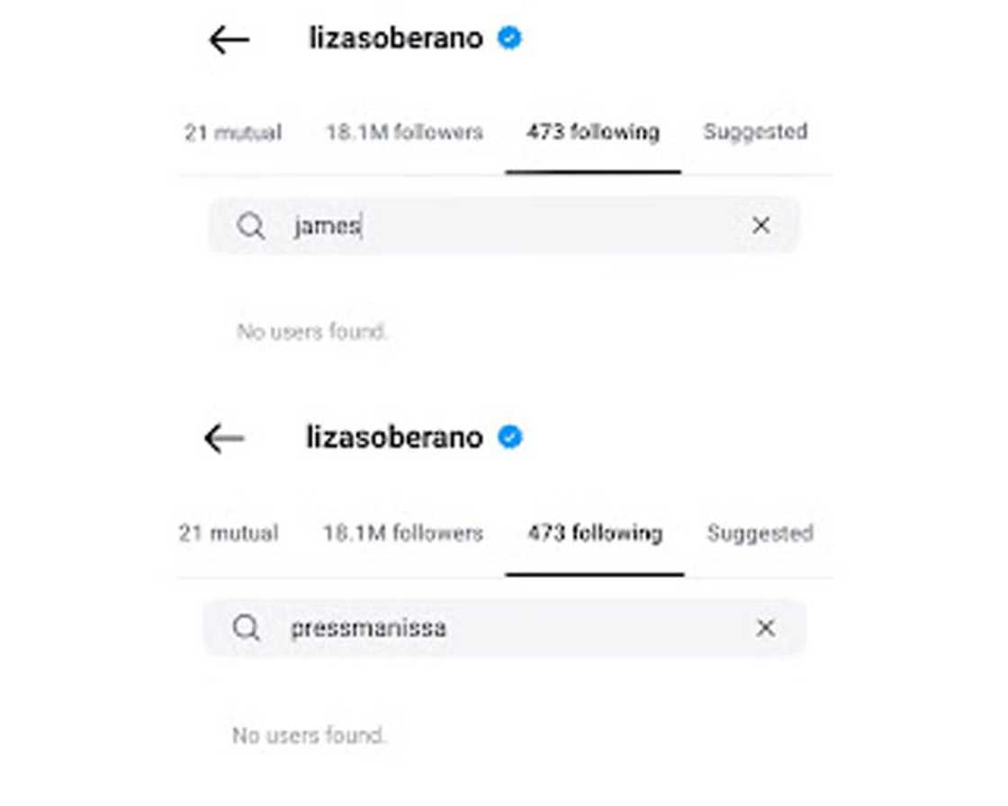The image size is (1008, 806).
Task: Click the verified badge in the 'pressmanissa' search panel
Action: click(510, 437)
